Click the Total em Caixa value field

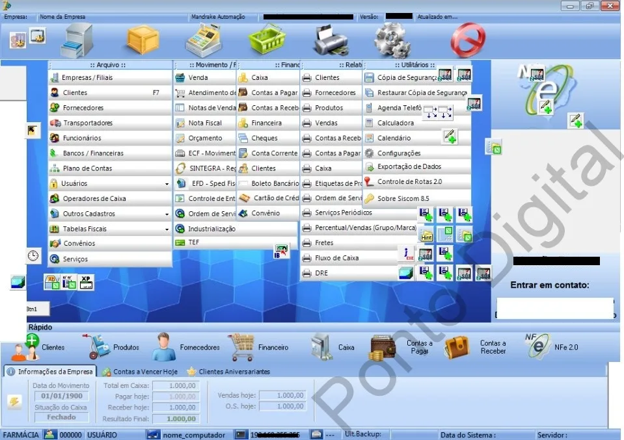176,385
